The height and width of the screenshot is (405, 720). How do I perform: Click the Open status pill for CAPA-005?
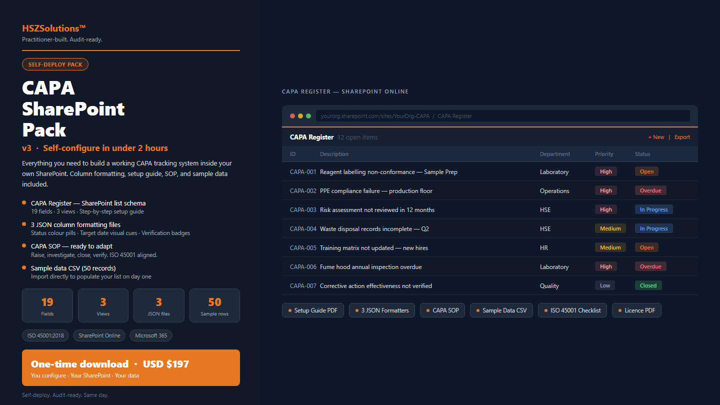pyautogui.click(x=646, y=247)
